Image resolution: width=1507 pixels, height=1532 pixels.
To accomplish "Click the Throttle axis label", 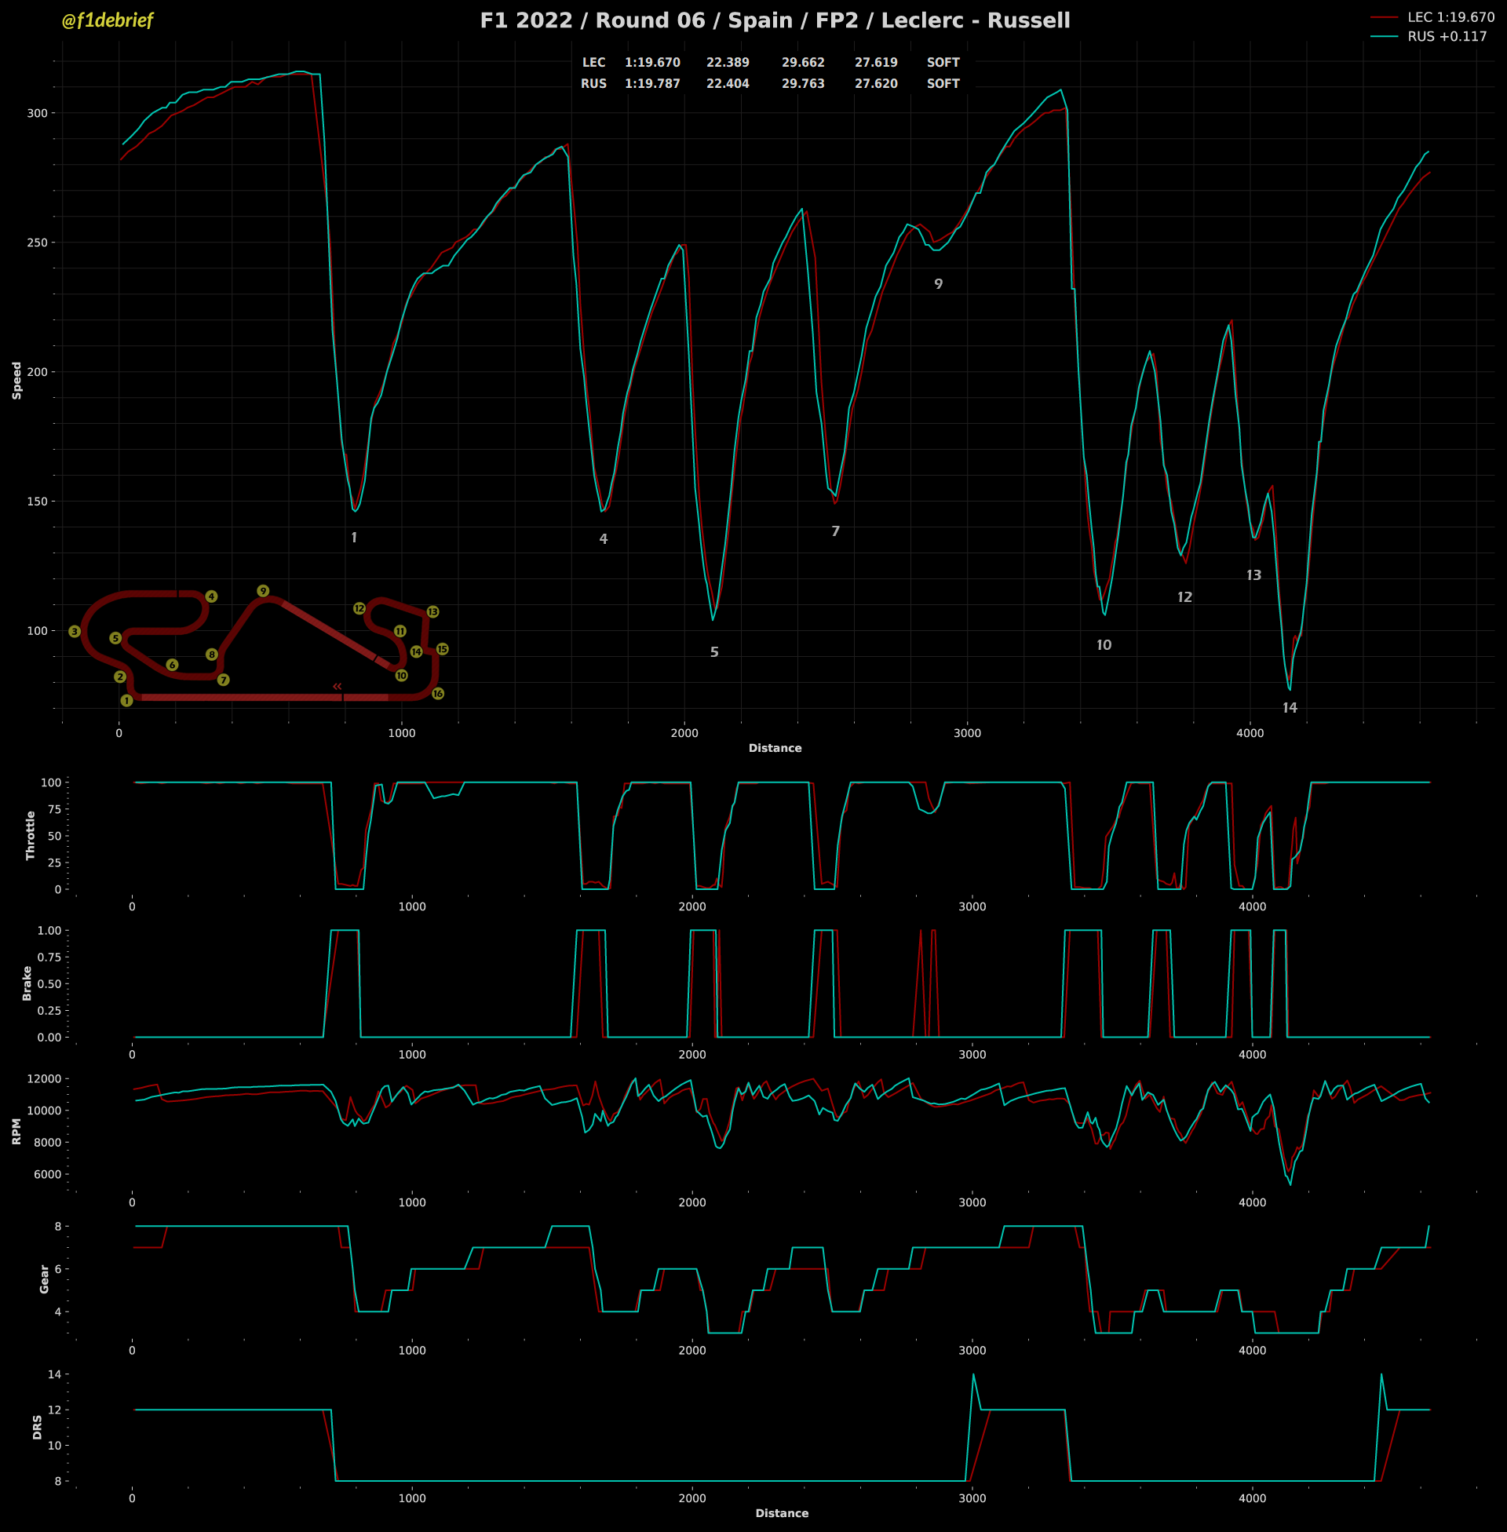I will tap(31, 836).
